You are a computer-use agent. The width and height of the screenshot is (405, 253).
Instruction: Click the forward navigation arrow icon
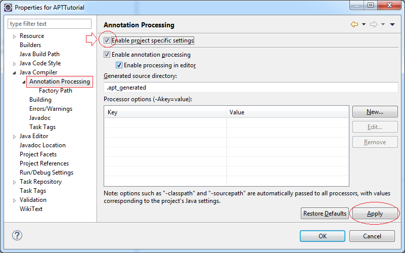click(374, 24)
